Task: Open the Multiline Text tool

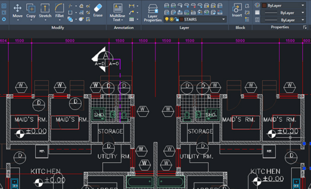Action: coord(117,13)
